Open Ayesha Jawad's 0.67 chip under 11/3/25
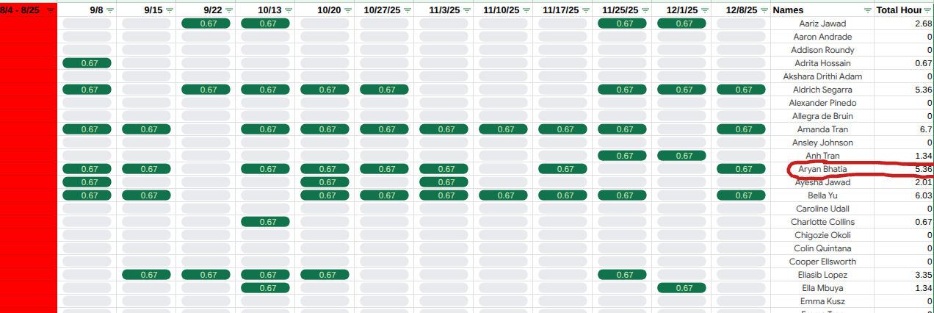 444,182
